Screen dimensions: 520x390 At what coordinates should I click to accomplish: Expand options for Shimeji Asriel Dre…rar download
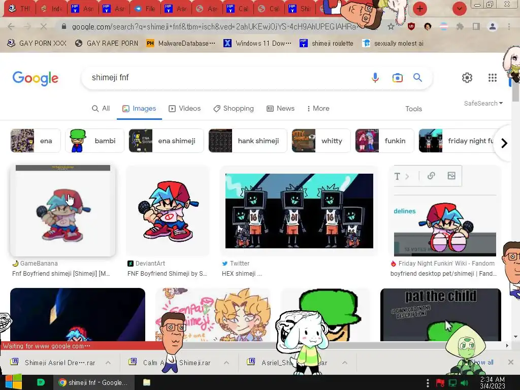(108, 363)
